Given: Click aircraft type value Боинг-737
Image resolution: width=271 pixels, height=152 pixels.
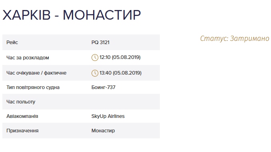Looking at the screenshot, I should tap(104, 87).
